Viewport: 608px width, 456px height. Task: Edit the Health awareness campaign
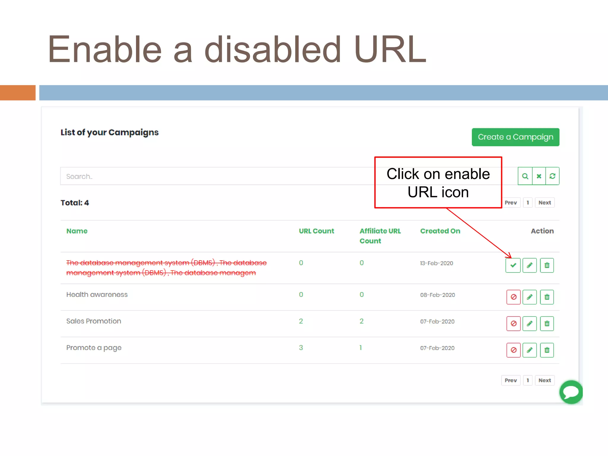[530, 297]
